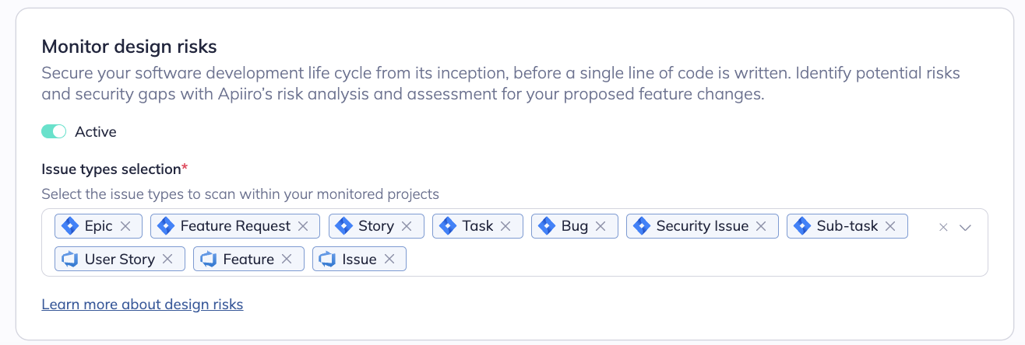Remove the Story issue type tag

pyautogui.click(x=407, y=226)
